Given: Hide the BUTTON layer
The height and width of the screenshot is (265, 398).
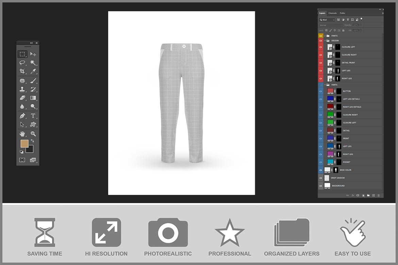Looking at the screenshot, I should pyautogui.click(x=320, y=91).
